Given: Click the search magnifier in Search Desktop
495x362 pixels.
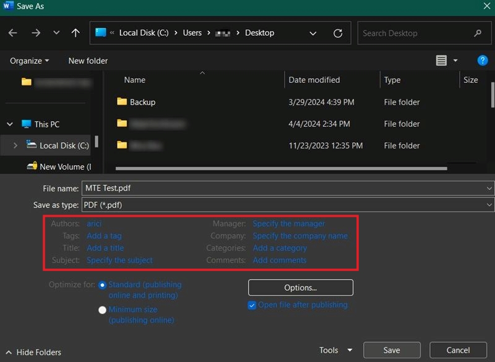Looking at the screenshot, I should (x=478, y=33).
